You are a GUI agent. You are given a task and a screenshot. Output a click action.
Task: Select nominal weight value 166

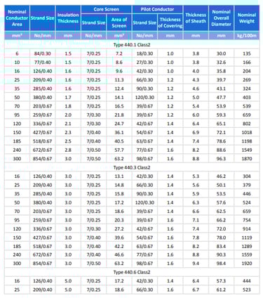point(247,63)
